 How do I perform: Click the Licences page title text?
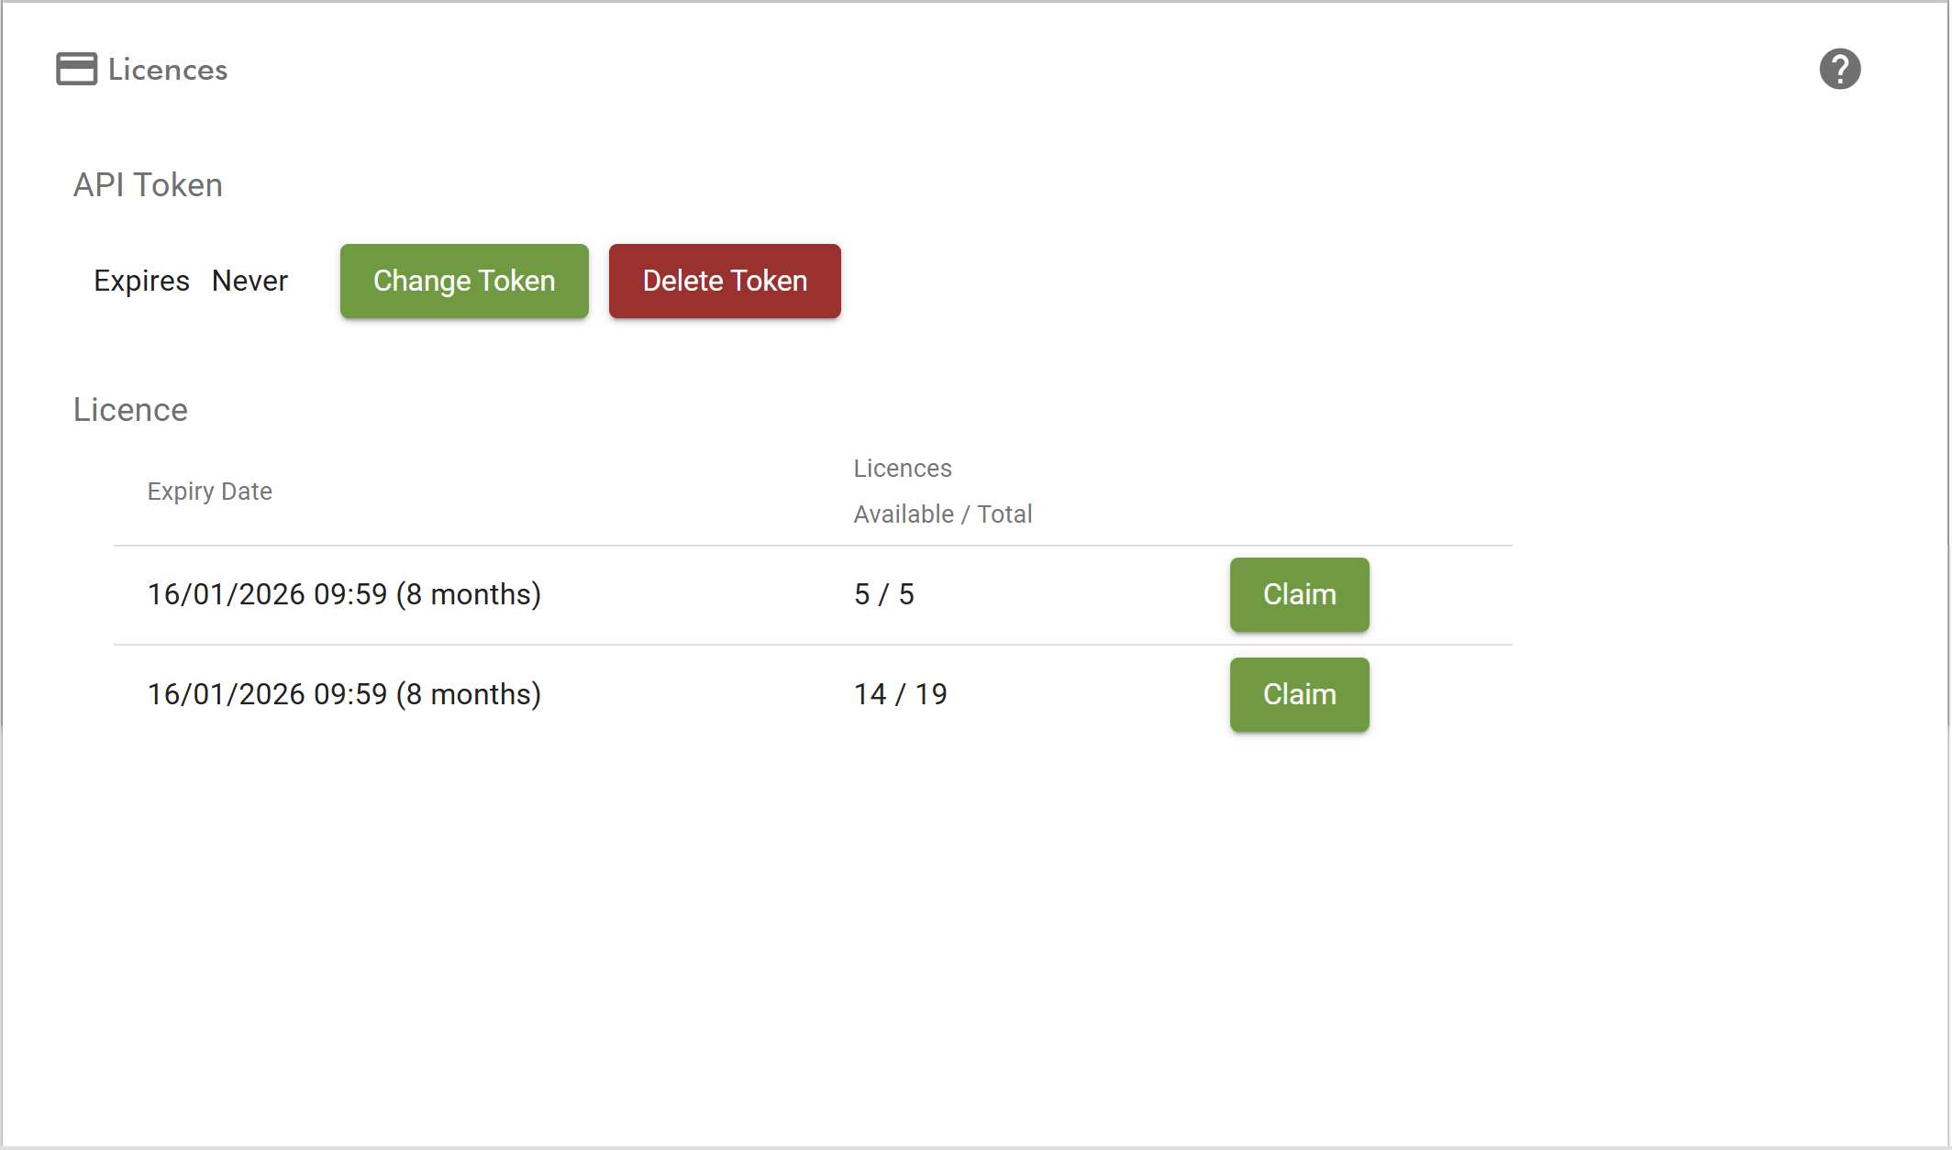tap(168, 70)
